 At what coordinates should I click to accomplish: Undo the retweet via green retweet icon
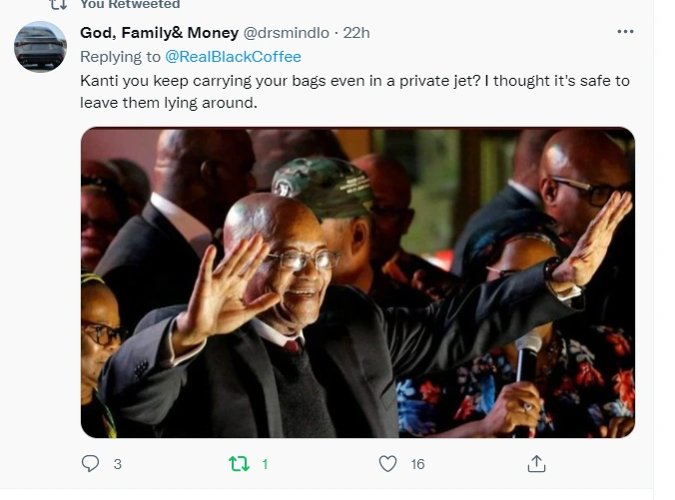coord(239,464)
